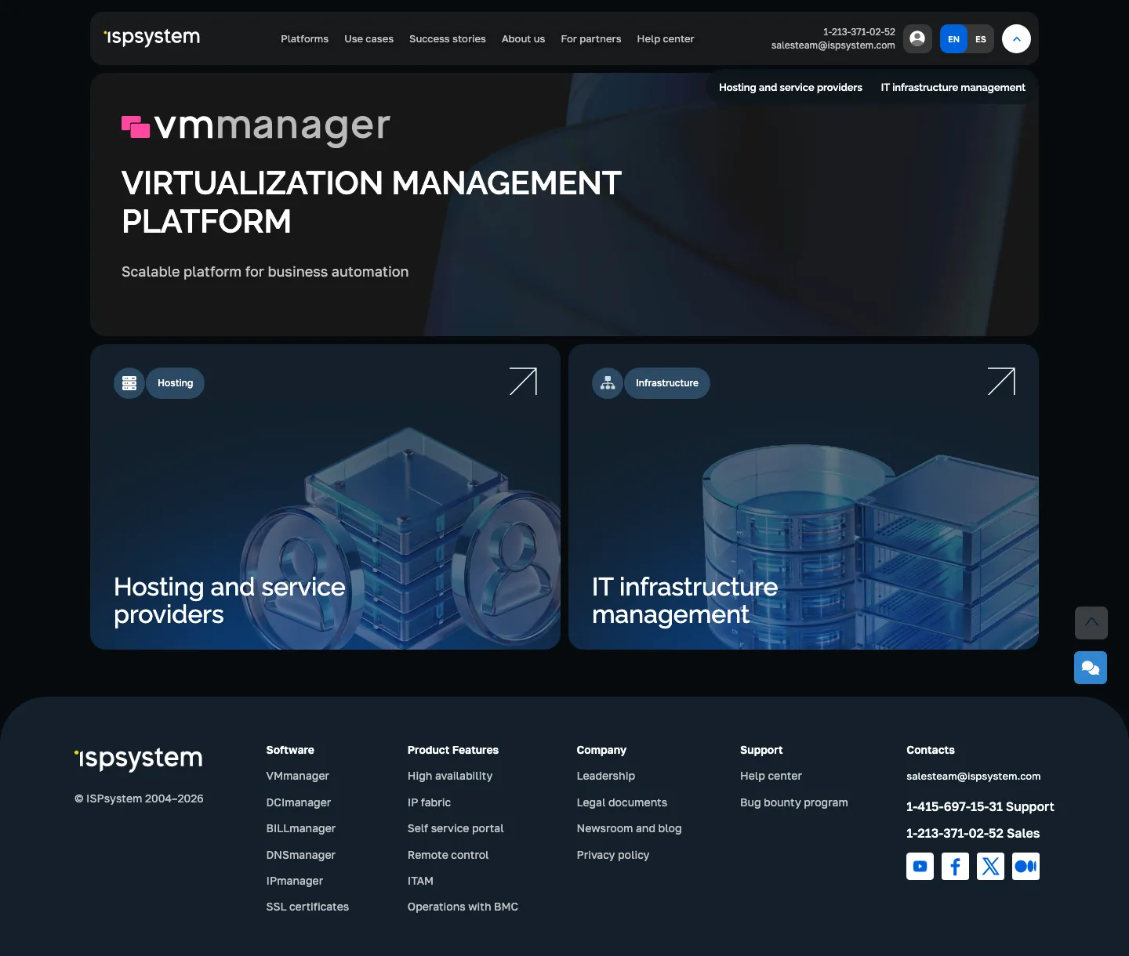Go to Operations with BMC page
This screenshot has width=1129, height=956.
click(463, 907)
